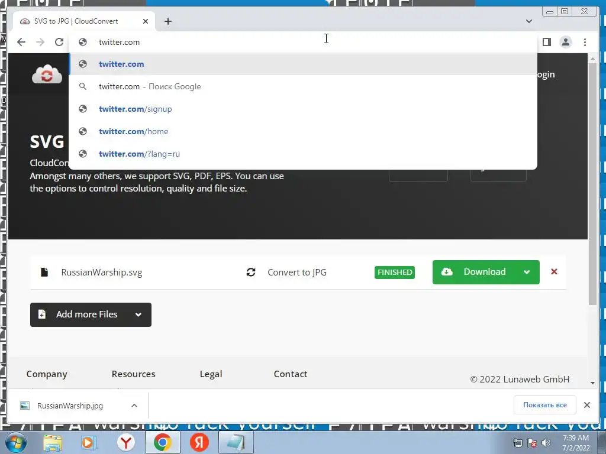Viewport: 606px width, 454px height.
Task: Click the browser forward arrow
Action: (40, 42)
